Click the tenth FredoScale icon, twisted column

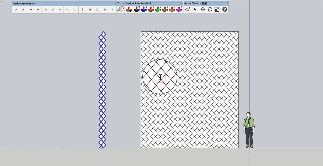coord(82,10)
